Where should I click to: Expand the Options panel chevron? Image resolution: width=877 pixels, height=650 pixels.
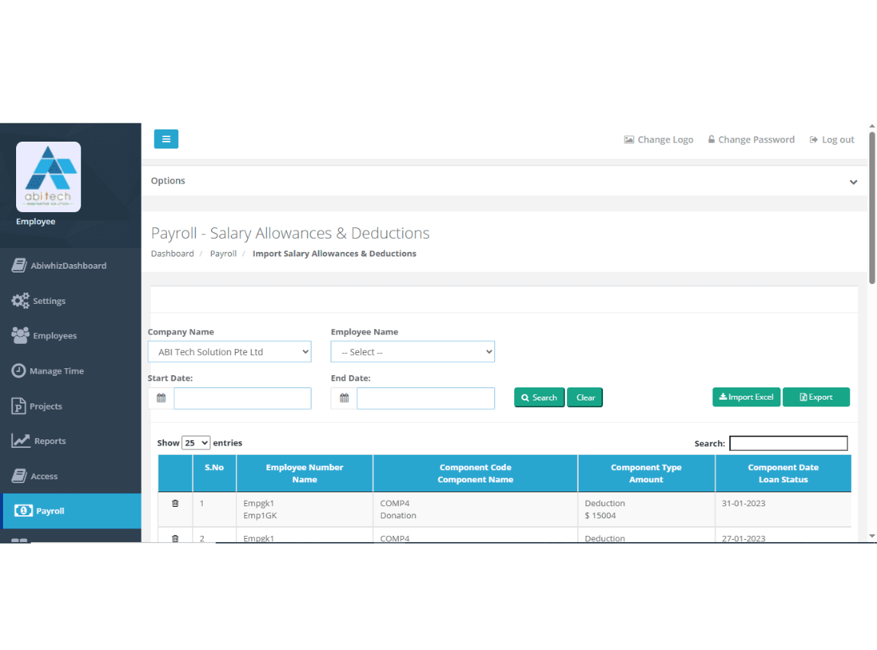853,181
